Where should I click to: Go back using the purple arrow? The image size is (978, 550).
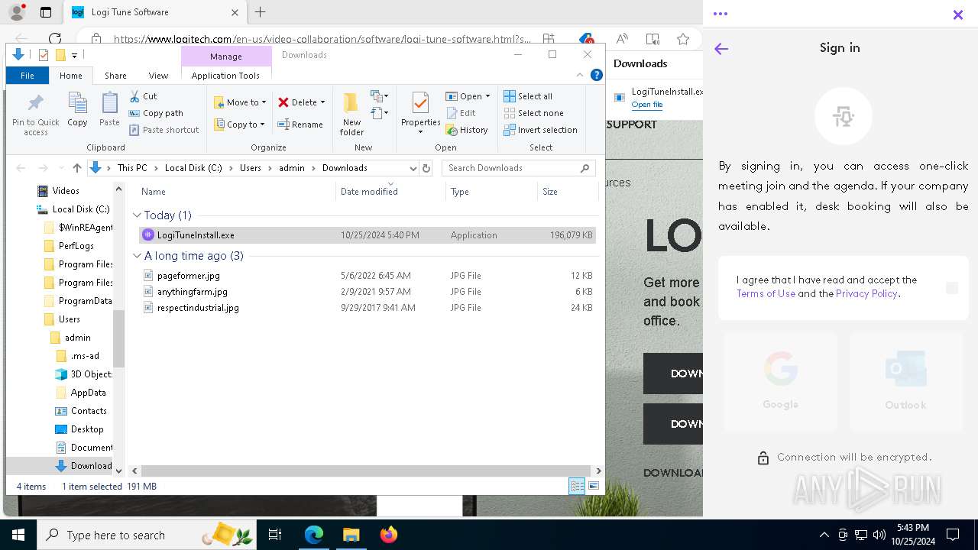(x=721, y=49)
